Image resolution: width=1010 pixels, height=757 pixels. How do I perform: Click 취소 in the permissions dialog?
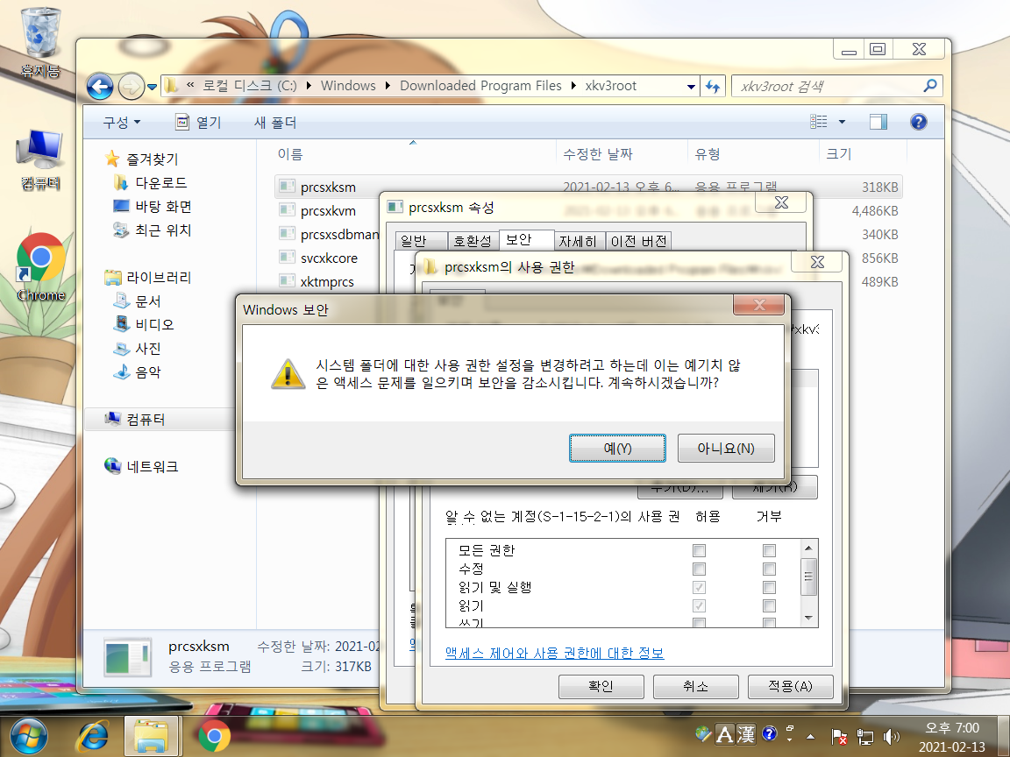pos(695,686)
